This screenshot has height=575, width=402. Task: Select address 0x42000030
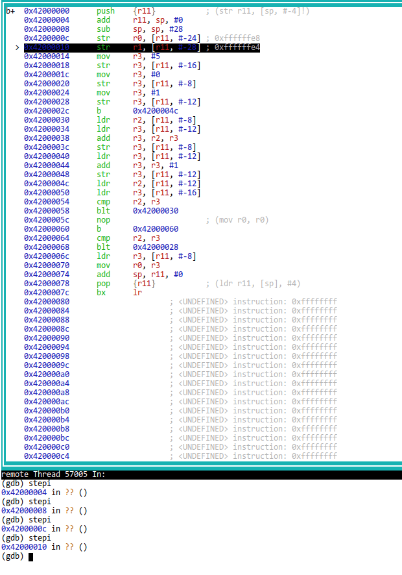47,120
